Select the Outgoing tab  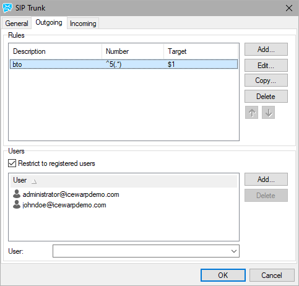pyautogui.click(x=49, y=22)
